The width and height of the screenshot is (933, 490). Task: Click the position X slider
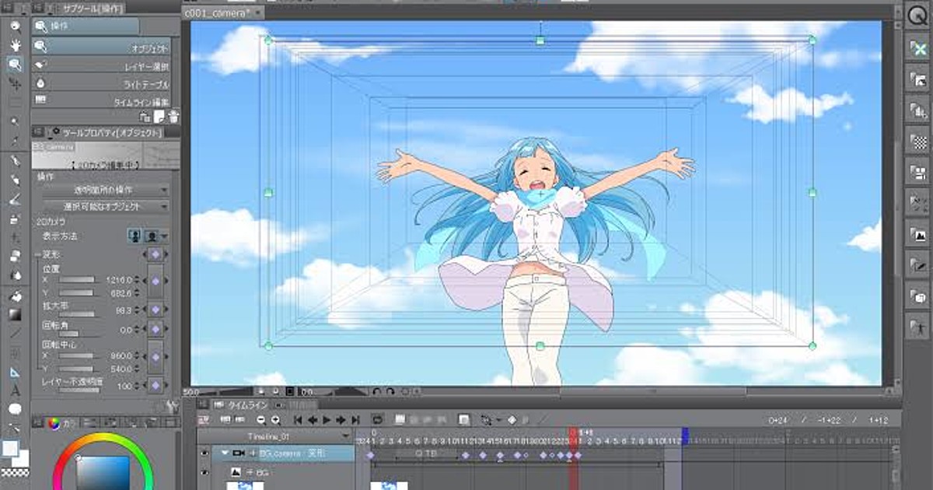[x=78, y=280]
